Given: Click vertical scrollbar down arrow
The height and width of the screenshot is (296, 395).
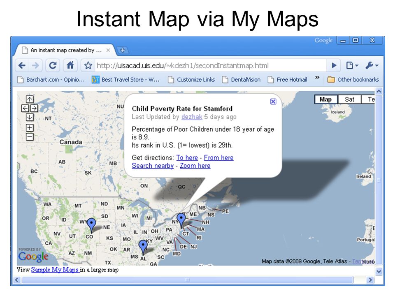Looking at the screenshot, I should pyautogui.click(x=379, y=271).
